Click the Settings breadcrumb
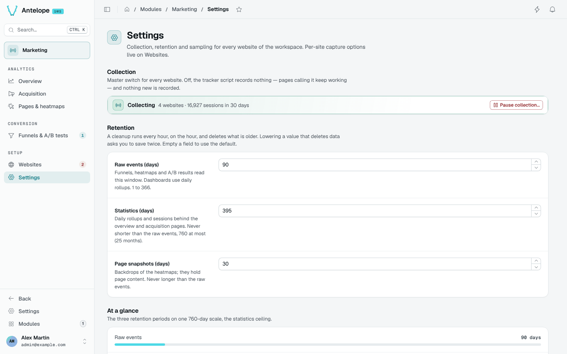This screenshot has height=354, width=567. coord(218,9)
